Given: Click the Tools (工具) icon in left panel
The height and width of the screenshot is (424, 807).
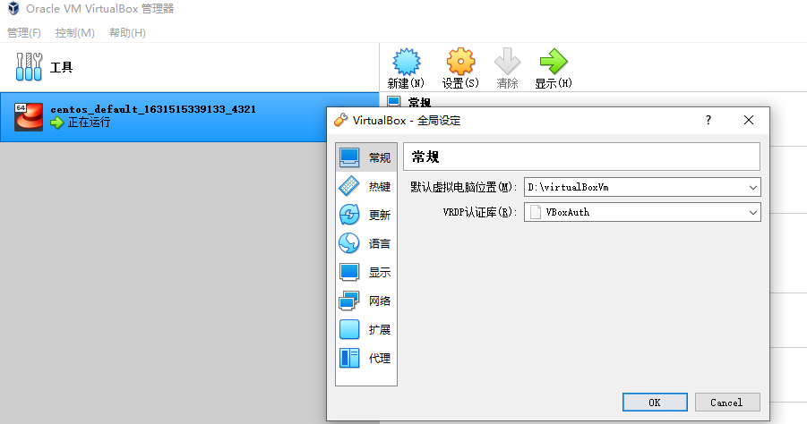Looking at the screenshot, I should pyautogui.click(x=29, y=67).
